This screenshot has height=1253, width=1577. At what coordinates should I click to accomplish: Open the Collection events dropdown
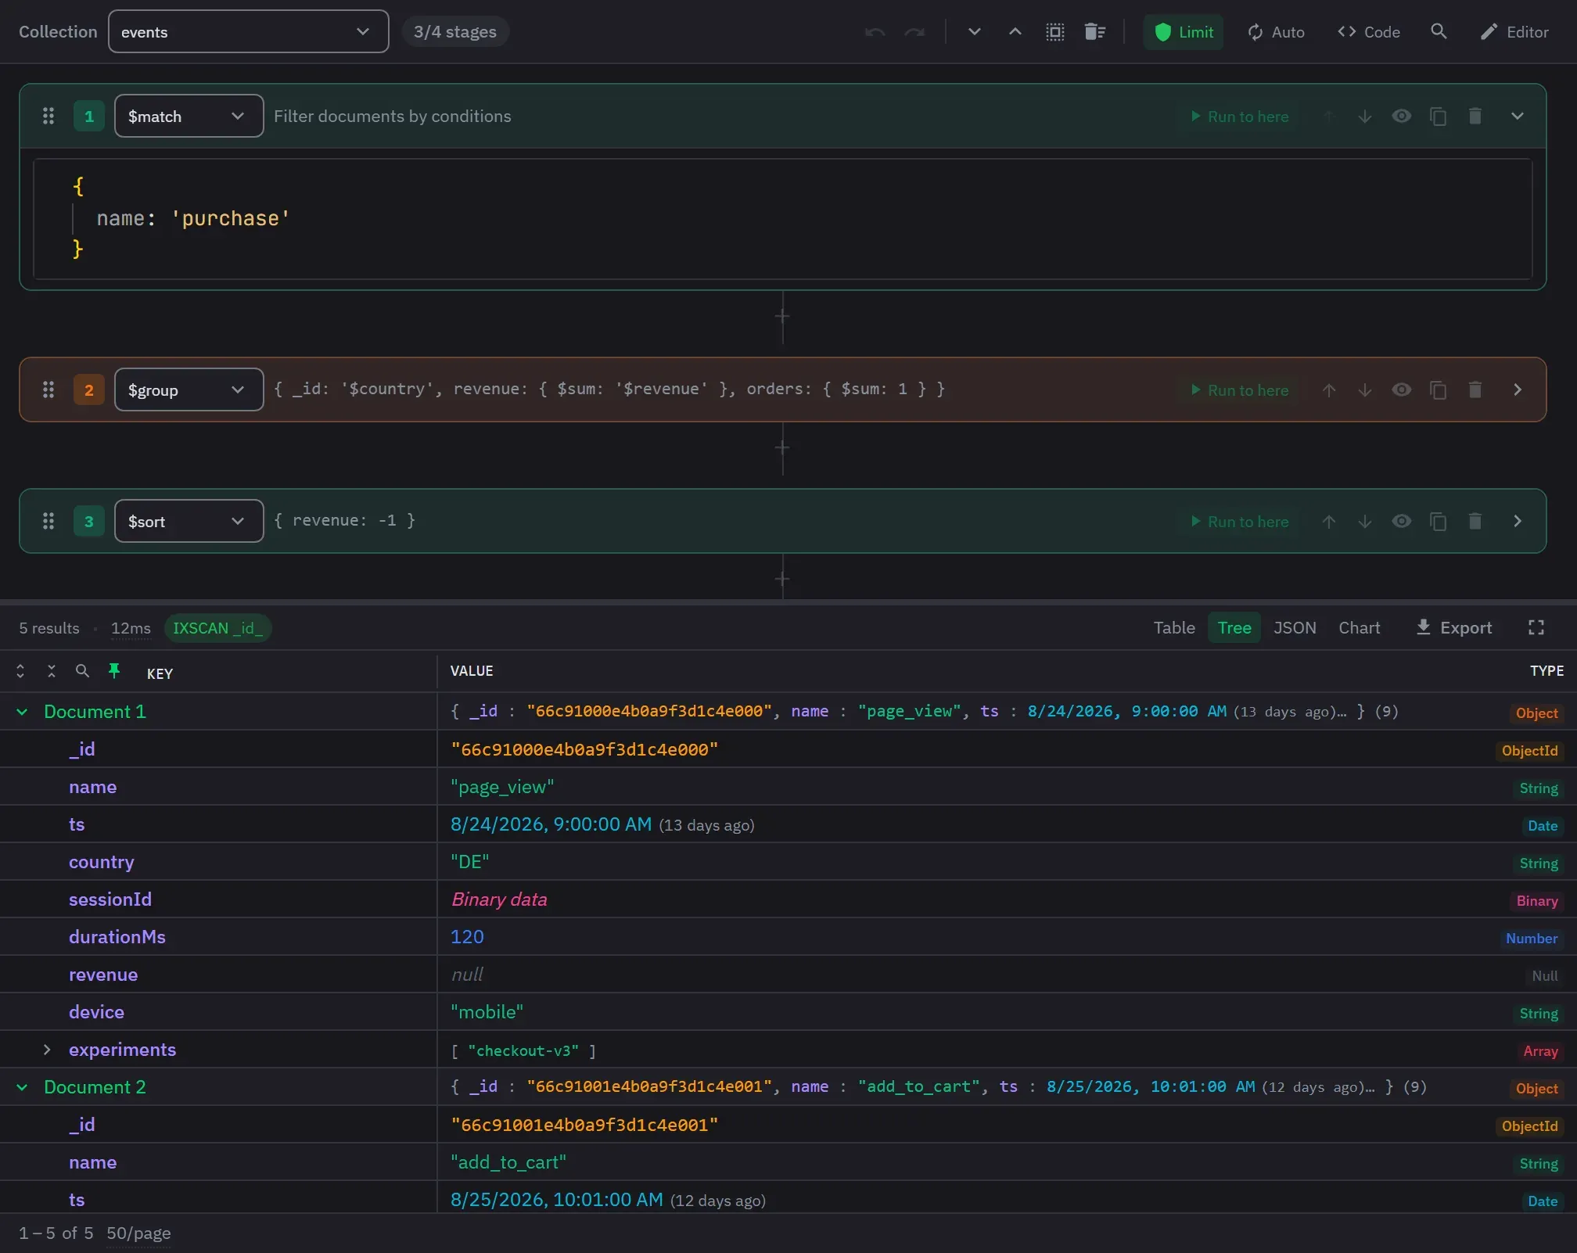[248, 32]
